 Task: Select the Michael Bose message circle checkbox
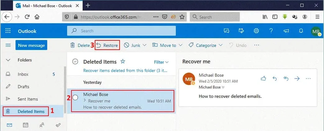click(75, 97)
